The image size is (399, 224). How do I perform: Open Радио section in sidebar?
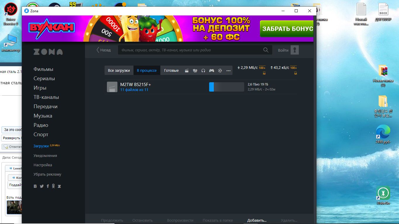click(x=41, y=125)
